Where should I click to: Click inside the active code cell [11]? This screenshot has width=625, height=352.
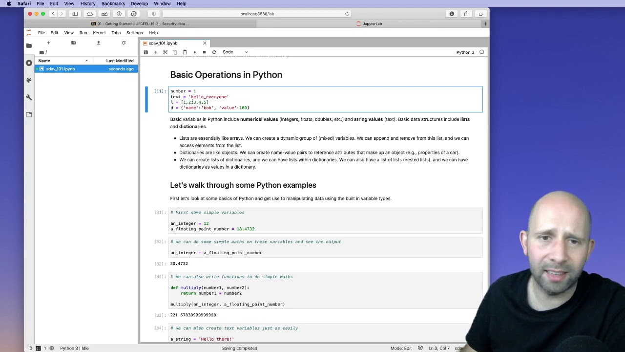coord(326,99)
